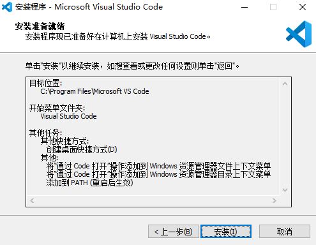Click the large VS Code logo in header
This screenshot has height=245, width=316.
point(299,34)
